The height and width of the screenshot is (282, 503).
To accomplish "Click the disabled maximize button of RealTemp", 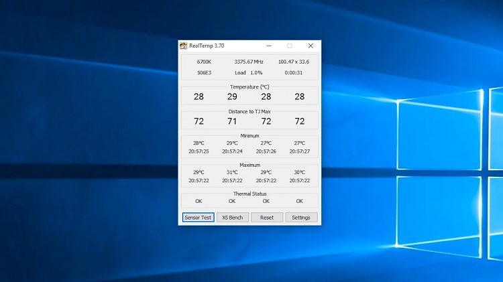I will (289, 46).
